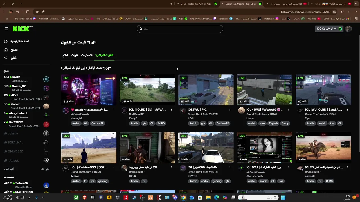Image resolution: width=360 pixels, height=202 pixels.
Task: Open Brave browser in taskbar
Action: (84, 198)
